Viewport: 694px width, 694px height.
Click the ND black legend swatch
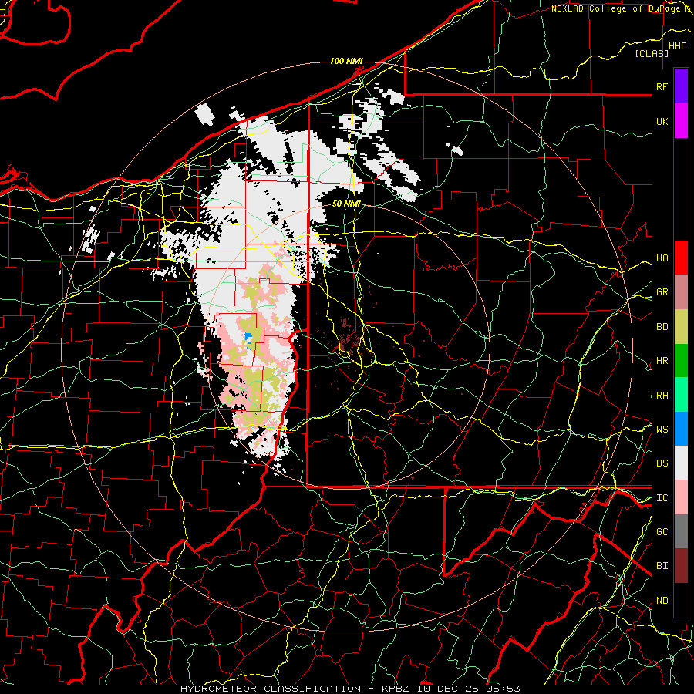click(681, 600)
